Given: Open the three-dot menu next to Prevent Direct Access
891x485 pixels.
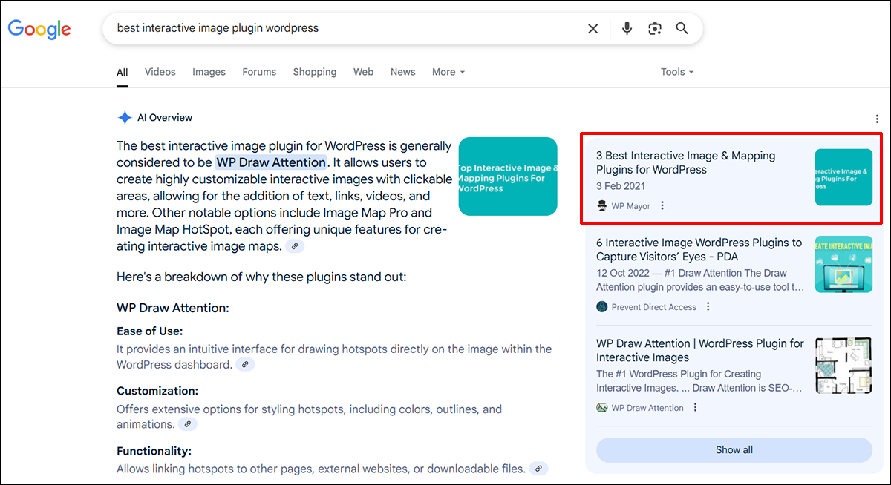Looking at the screenshot, I should 708,306.
